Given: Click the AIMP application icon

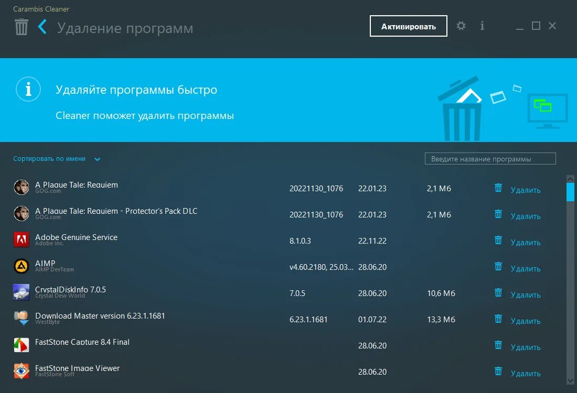Looking at the screenshot, I should pyautogui.click(x=21, y=266).
